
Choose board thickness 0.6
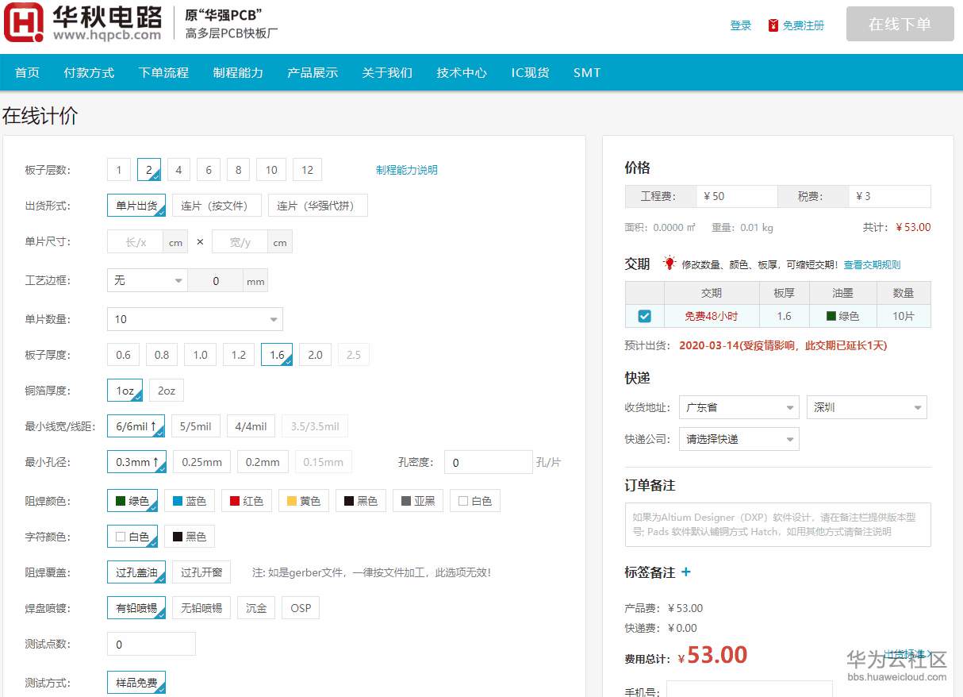(124, 355)
